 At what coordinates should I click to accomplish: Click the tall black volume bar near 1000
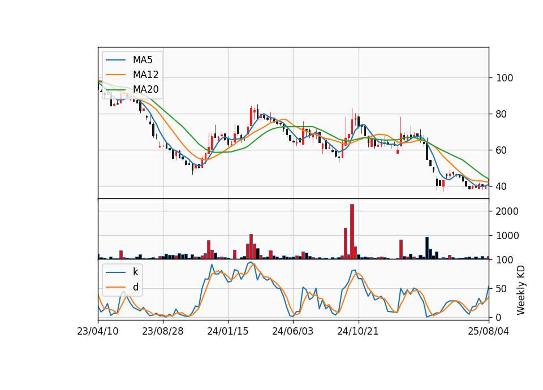tap(427, 248)
